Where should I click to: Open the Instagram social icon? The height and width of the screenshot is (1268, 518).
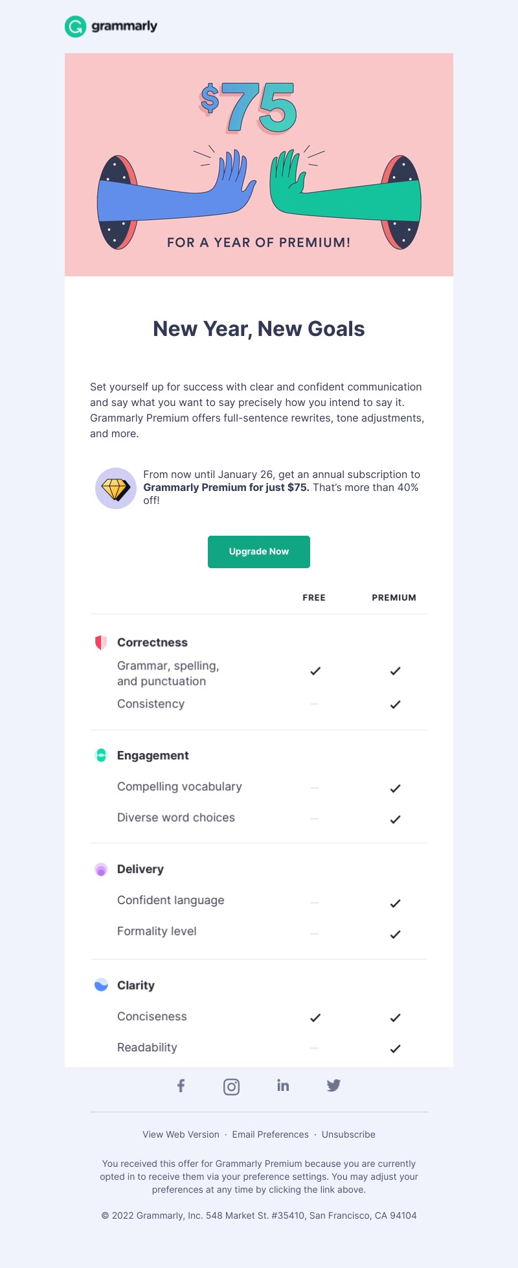[x=231, y=1086]
